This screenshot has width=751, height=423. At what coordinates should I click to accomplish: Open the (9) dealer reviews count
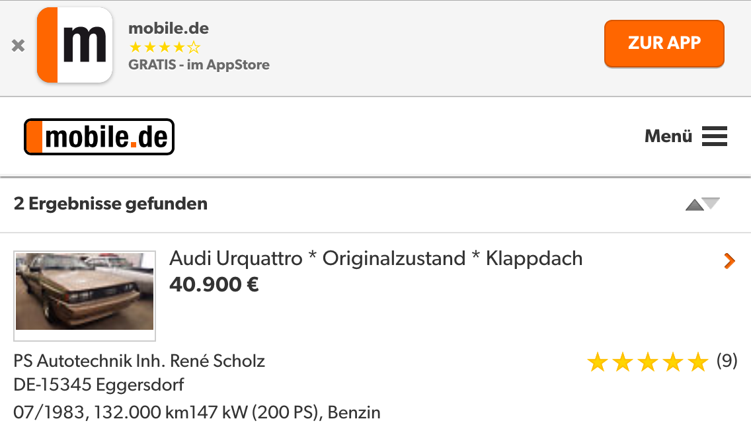(727, 362)
